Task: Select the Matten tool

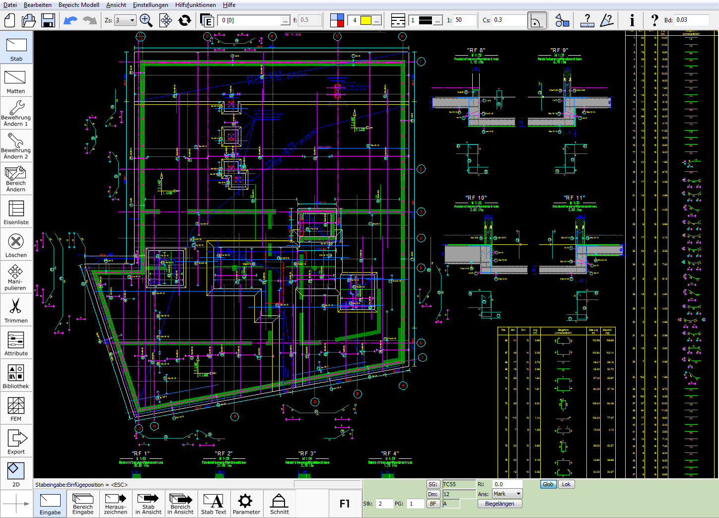Action: [x=16, y=80]
